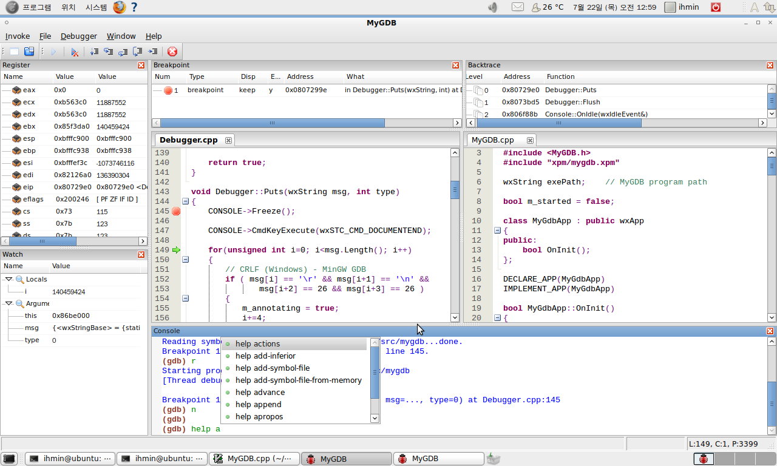Collapse the class fold at line 11
777x466 pixels.
tap(497, 231)
